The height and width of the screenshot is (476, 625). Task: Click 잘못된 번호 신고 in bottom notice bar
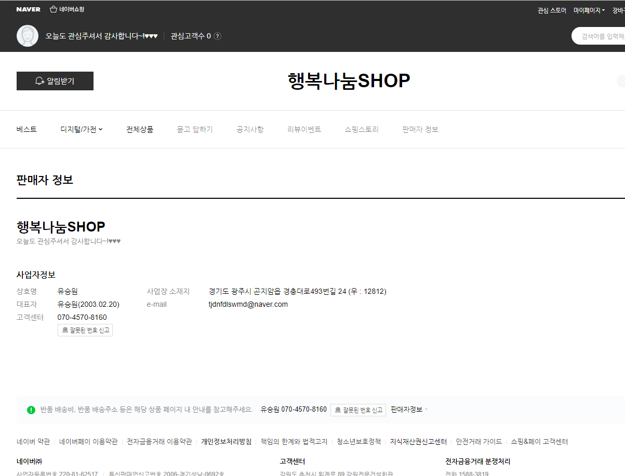tap(358, 410)
